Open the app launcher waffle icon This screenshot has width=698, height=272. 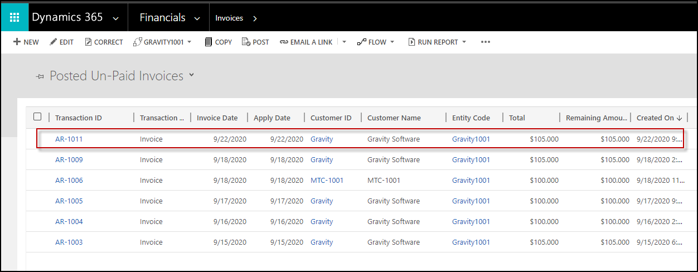(x=14, y=17)
